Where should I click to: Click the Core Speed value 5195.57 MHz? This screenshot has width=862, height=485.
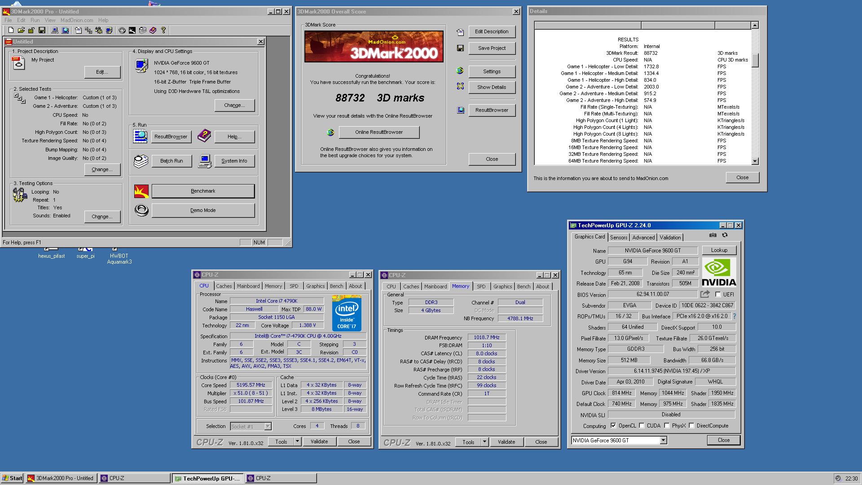(x=251, y=385)
